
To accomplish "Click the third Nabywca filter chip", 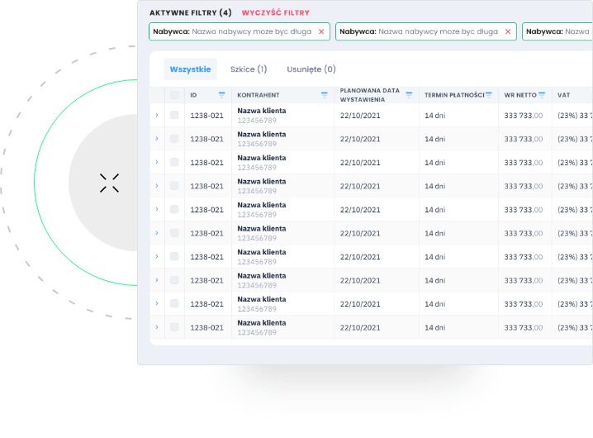I will coord(557,31).
